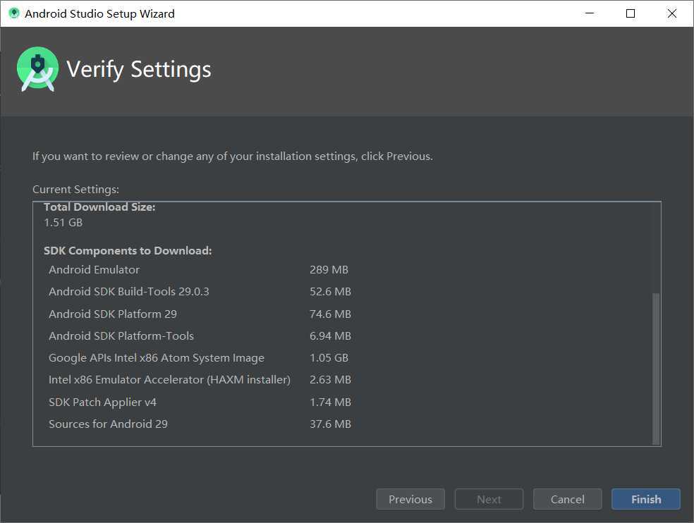Viewport: 694px width, 523px height.
Task: Cancel the setup wizard
Action: [x=568, y=499]
